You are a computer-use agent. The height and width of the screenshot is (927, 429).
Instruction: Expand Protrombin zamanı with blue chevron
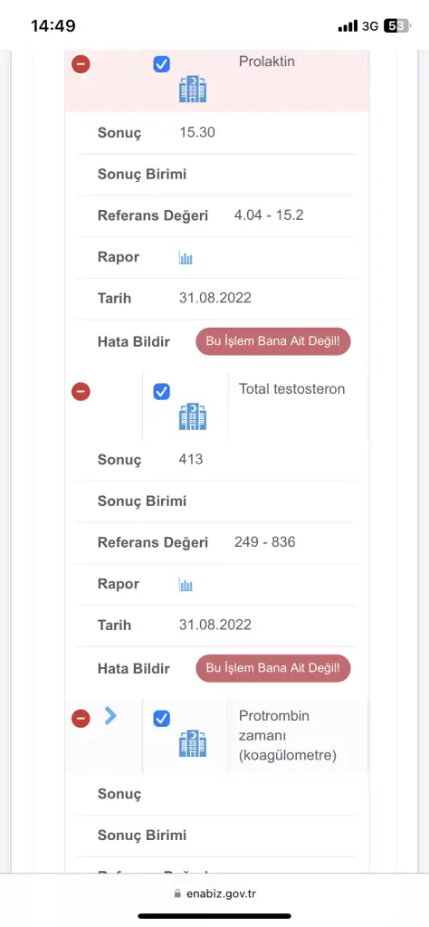[110, 716]
